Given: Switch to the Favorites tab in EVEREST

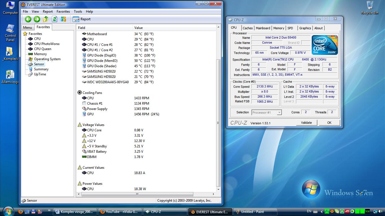Looking at the screenshot, I should 43,27.
